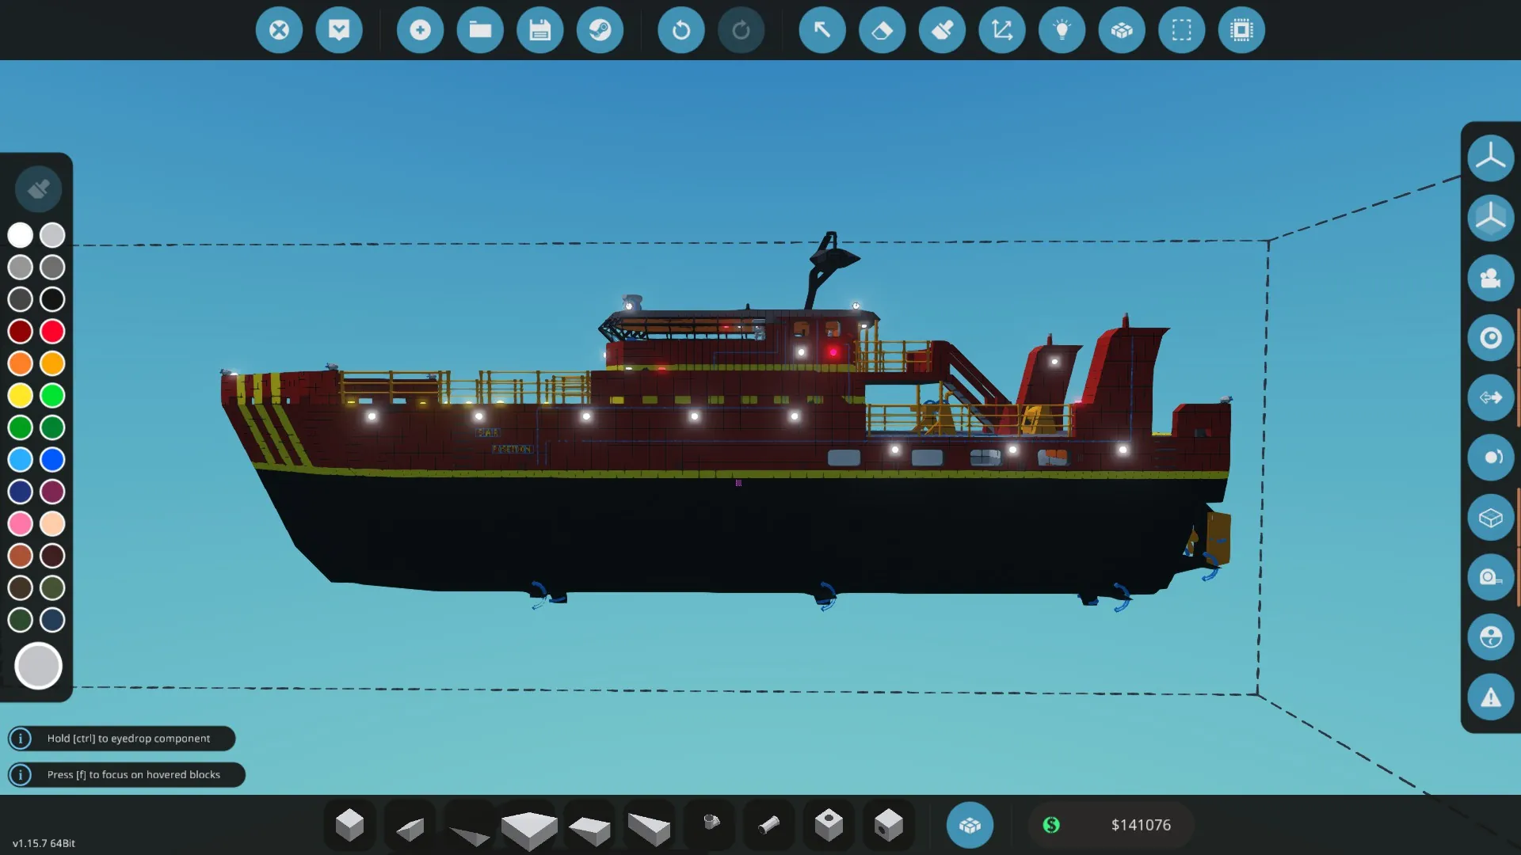Open the blue component inventory button

pos(970,825)
